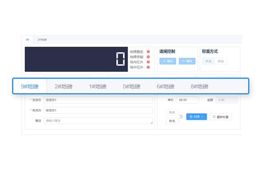
Task: Expand the 打印 dropdown button
Action: pyautogui.click(x=196, y=117)
